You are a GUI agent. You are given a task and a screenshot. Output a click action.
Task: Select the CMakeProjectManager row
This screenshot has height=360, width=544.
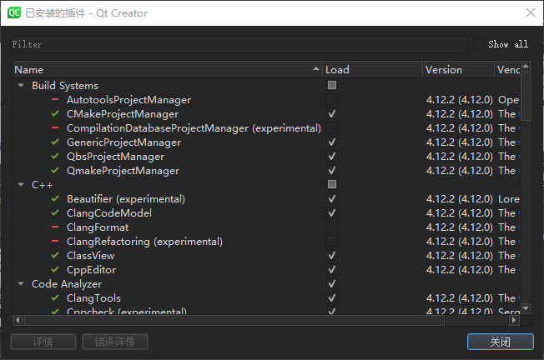tap(266, 113)
